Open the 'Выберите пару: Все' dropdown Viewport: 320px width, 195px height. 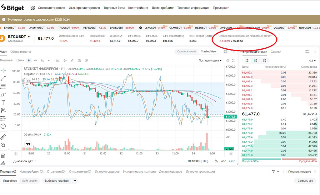[60, 181]
